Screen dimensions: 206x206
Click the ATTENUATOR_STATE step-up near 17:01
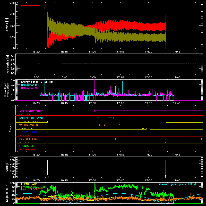pyautogui.click(x=94, y=111)
